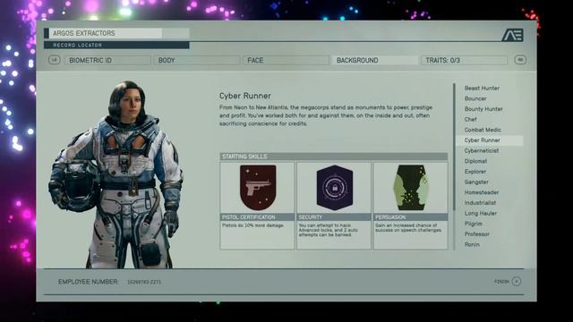Click the Security skill label

pos(334,217)
